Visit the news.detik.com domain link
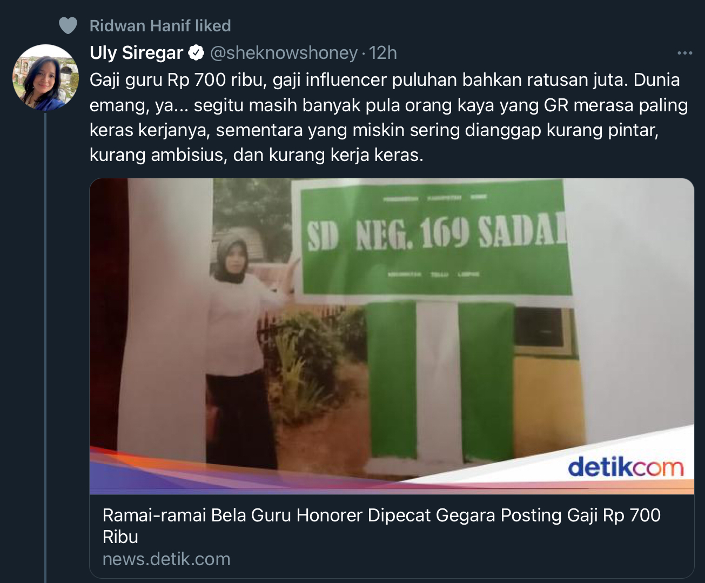The width and height of the screenshot is (705, 583). pos(166,559)
